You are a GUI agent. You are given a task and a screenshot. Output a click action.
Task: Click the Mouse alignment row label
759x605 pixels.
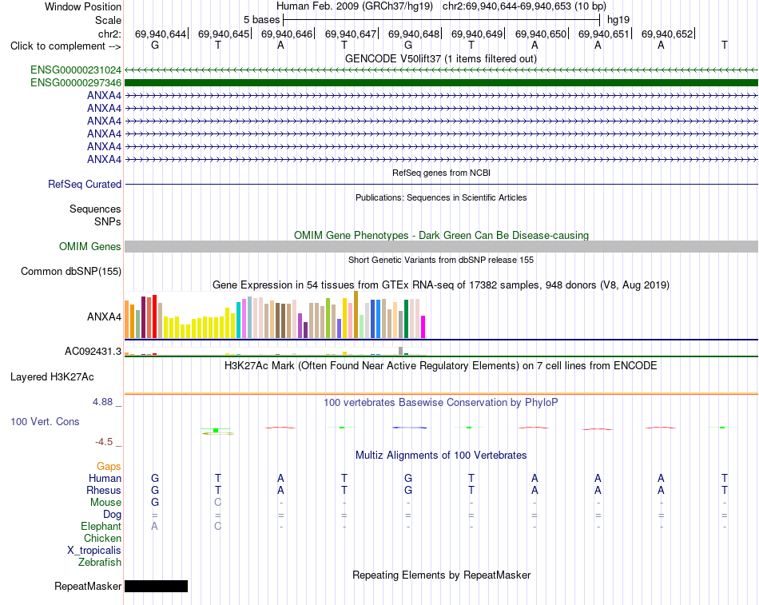pyautogui.click(x=105, y=503)
